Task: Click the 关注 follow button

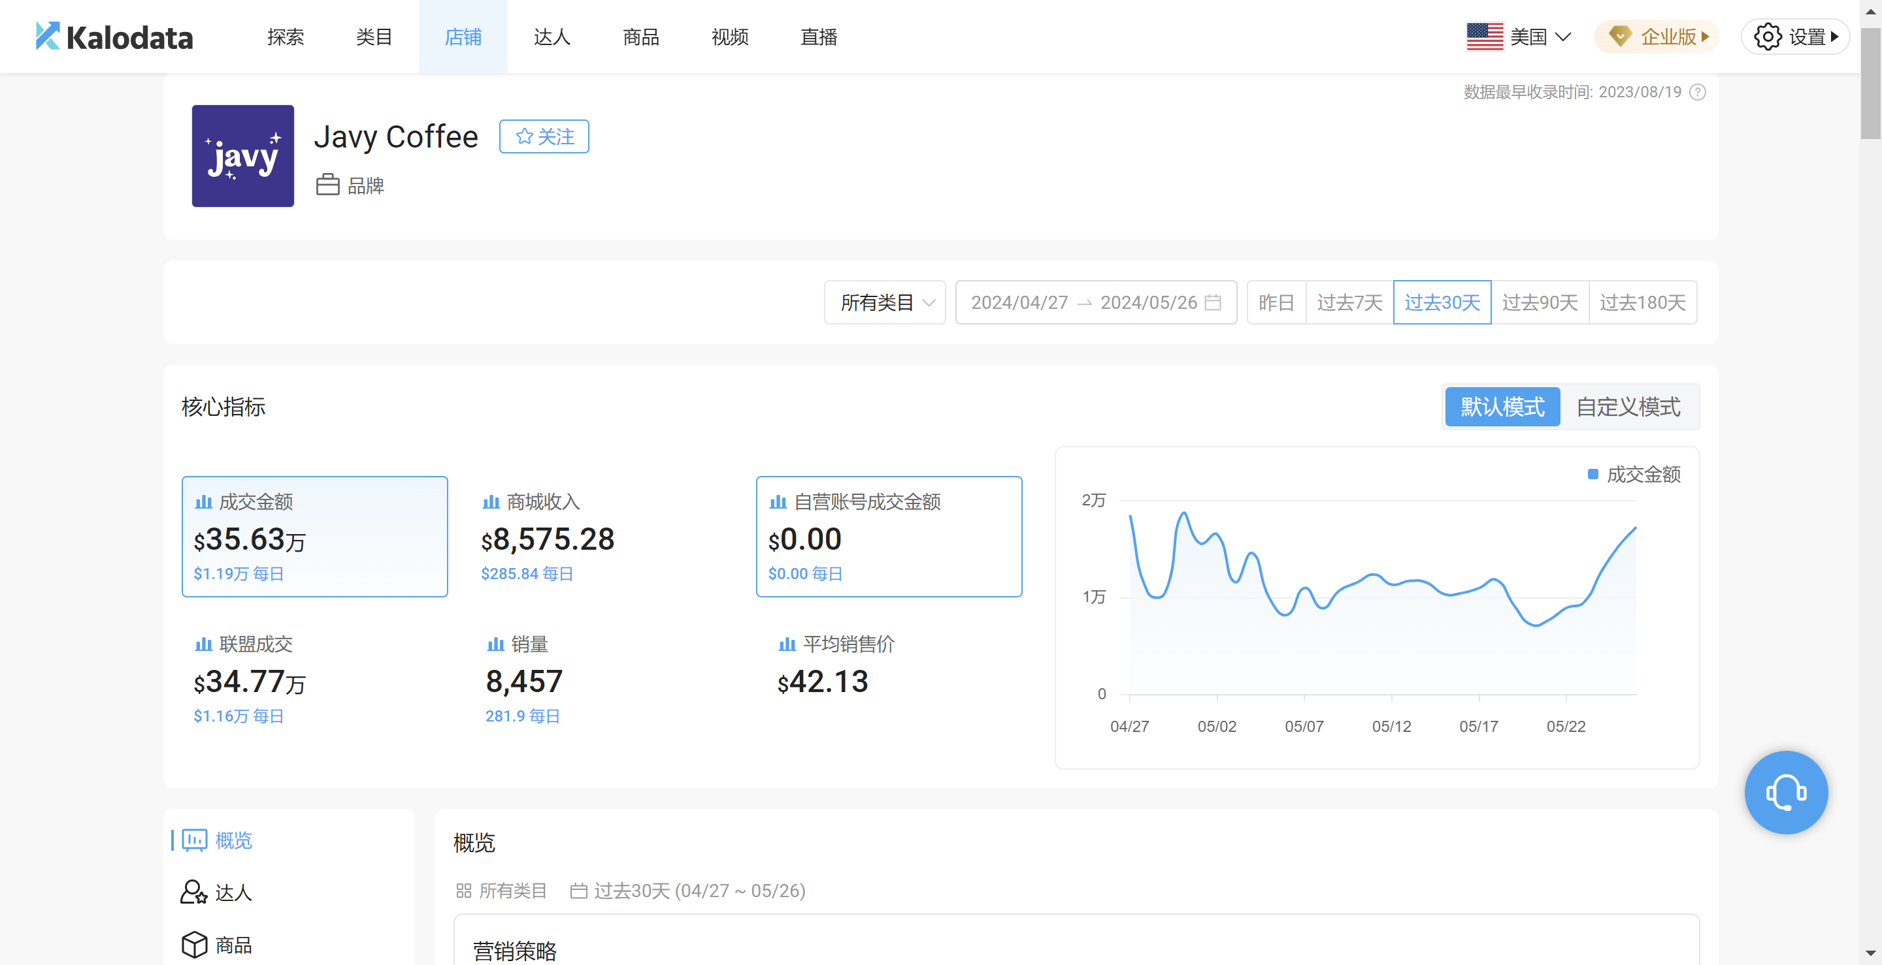Action: (544, 136)
